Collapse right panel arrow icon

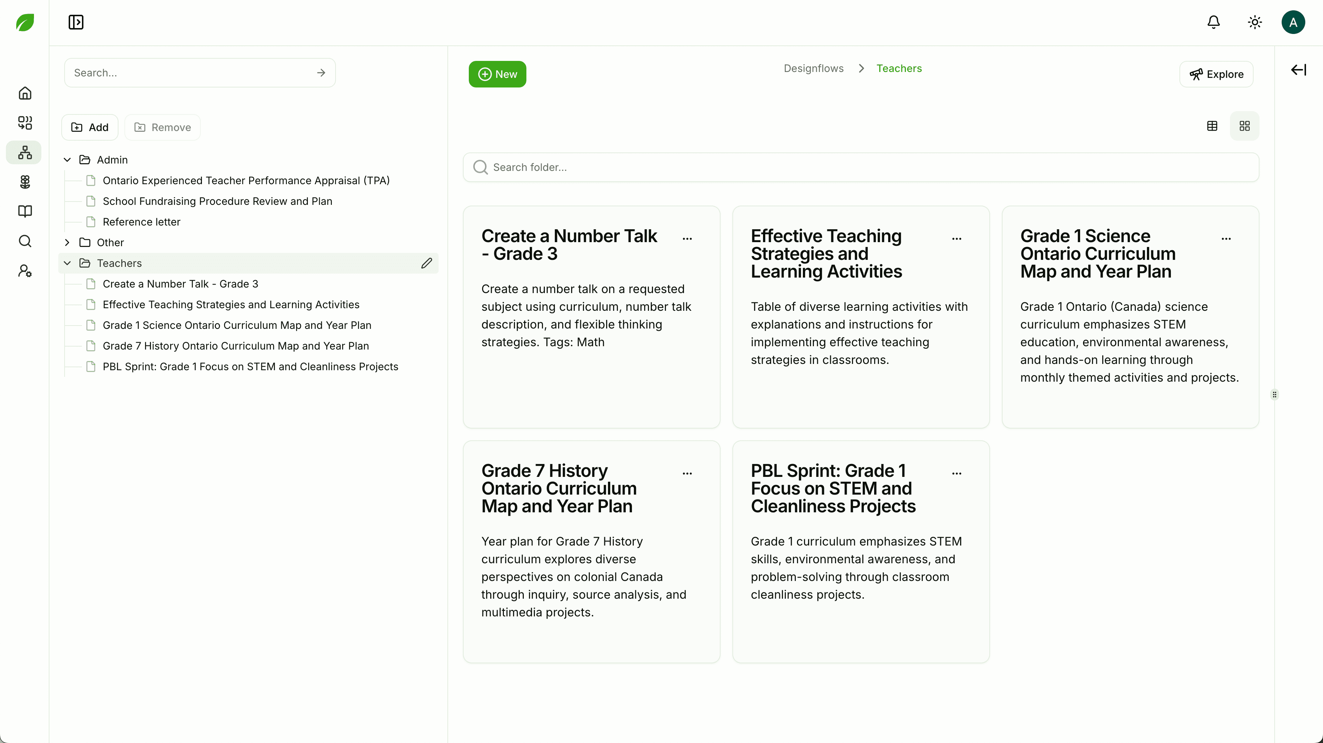click(x=1298, y=70)
